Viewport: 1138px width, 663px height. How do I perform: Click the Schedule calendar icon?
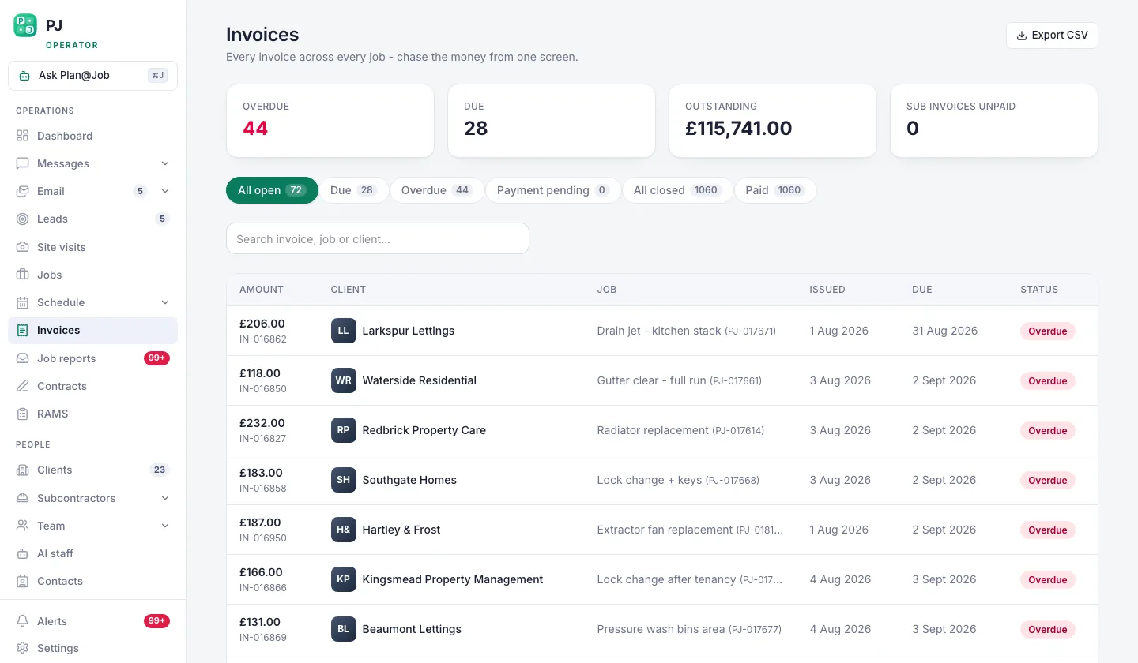pyautogui.click(x=22, y=302)
